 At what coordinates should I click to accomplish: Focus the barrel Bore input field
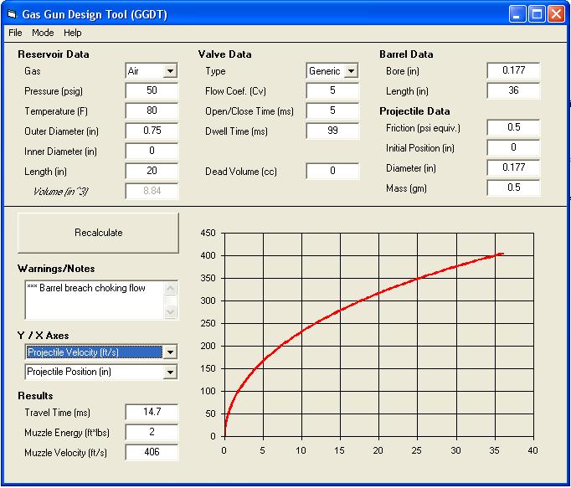point(513,71)
